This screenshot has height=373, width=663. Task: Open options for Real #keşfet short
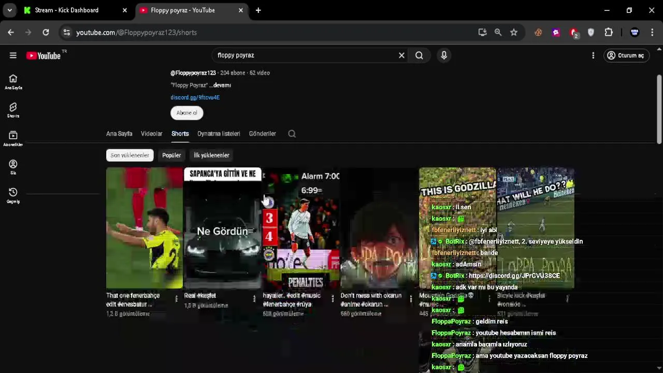click(254, 298)
